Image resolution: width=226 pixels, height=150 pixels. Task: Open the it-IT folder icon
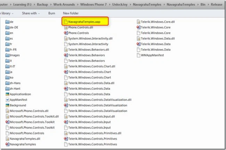tap(7, 66)
